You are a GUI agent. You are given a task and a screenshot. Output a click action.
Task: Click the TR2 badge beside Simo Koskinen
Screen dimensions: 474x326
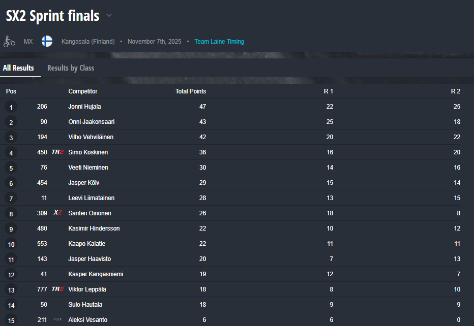57,152
